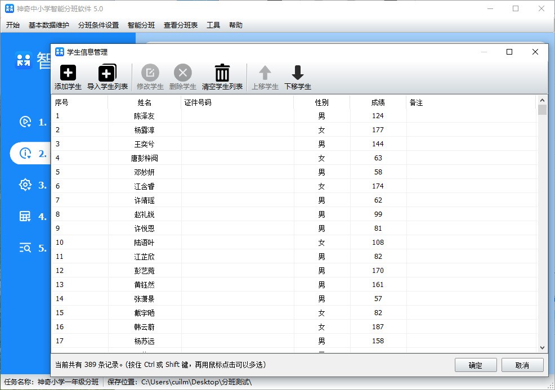Click the 删除学生 delete icon

tap(182, 73)
